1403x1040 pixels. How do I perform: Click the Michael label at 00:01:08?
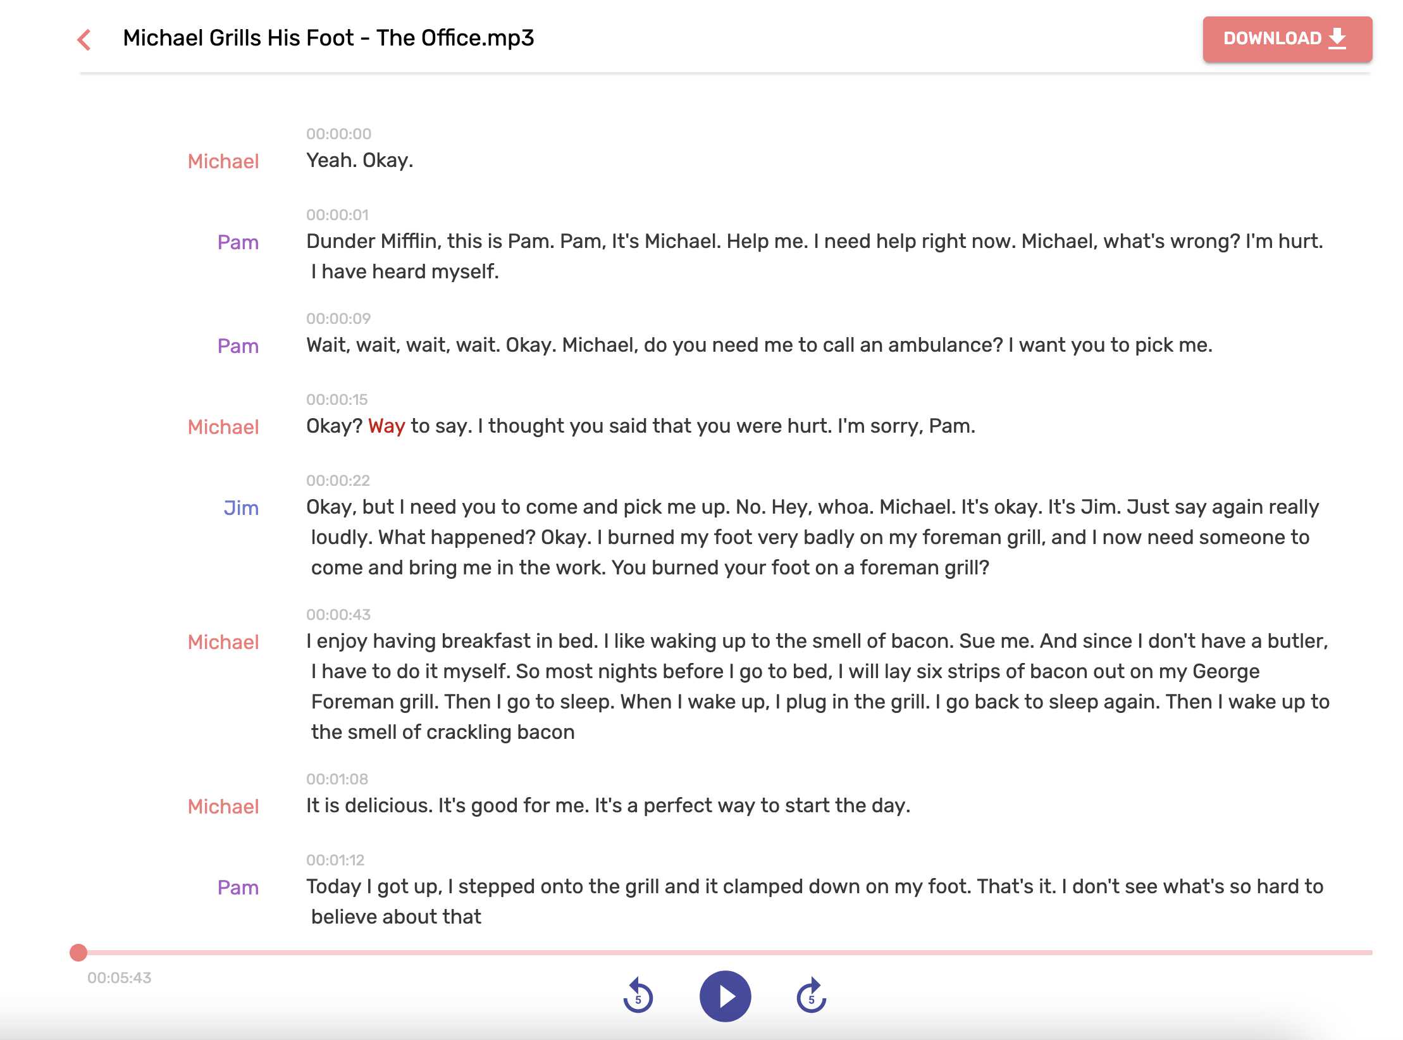(223, 807)
